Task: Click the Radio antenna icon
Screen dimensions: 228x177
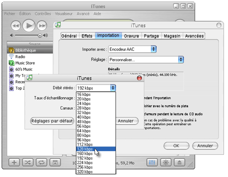Action: click(x=11, y=56)
